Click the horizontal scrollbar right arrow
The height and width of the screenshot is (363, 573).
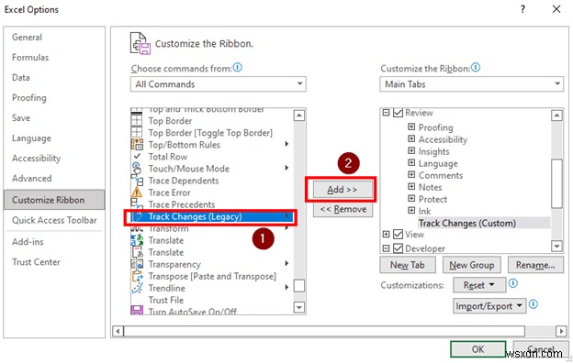(561, 331)
